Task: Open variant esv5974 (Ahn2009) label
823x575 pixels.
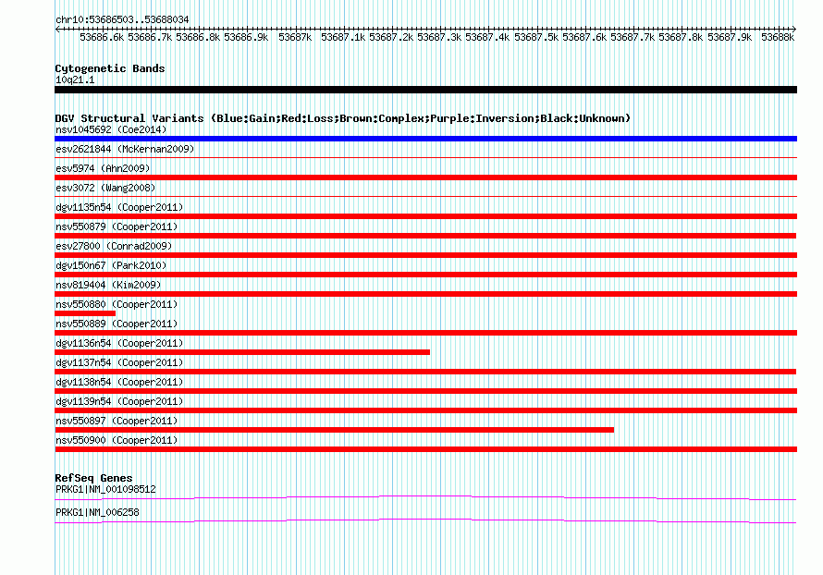Action: pyautogui.click(x=103, y=168)
